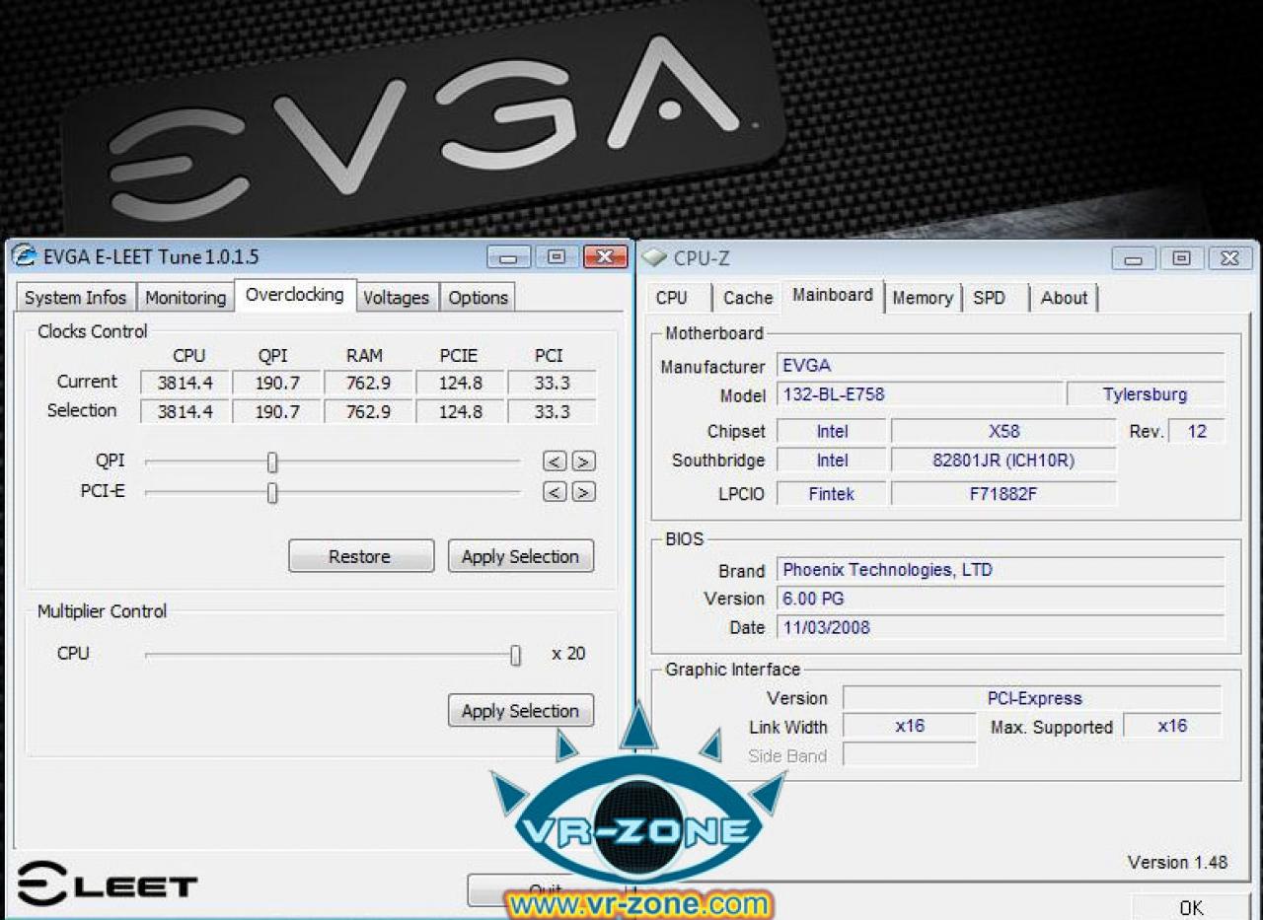Open the About tab in CPU-Z

point(1064,297)
